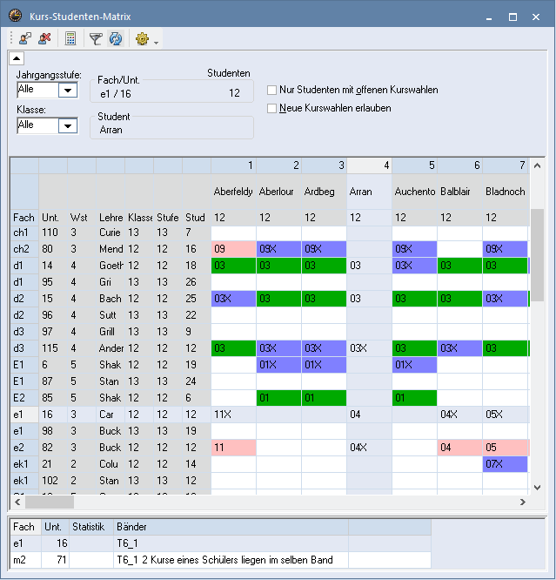The image size is (556, 580).
Task: Click the 09X cell for ch2 under Aberlour
Action: (278, 249)
